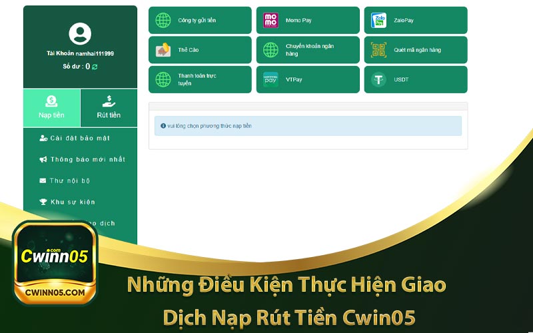The image size is (533, 333).
Task: Open Khu sự kiện menu item
Action: coord(67,202)
